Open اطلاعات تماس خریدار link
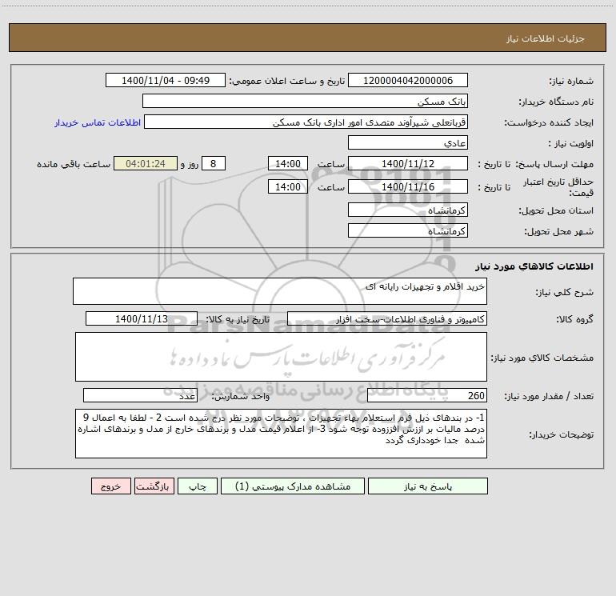 98,122
